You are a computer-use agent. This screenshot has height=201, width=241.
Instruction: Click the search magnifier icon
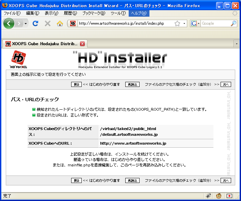[x=233, y=23]
